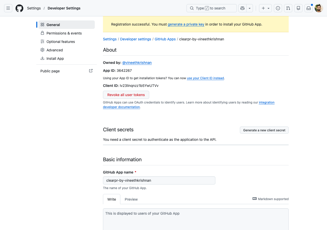Open Public page external link
This screenshot has height=230, width=327.
[66, 71]
